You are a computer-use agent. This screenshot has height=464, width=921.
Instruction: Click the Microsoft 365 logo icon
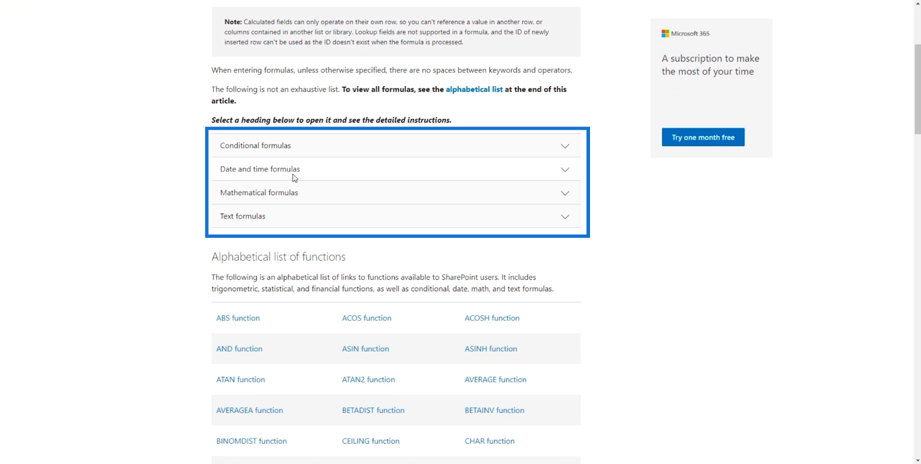coord(665,33)
